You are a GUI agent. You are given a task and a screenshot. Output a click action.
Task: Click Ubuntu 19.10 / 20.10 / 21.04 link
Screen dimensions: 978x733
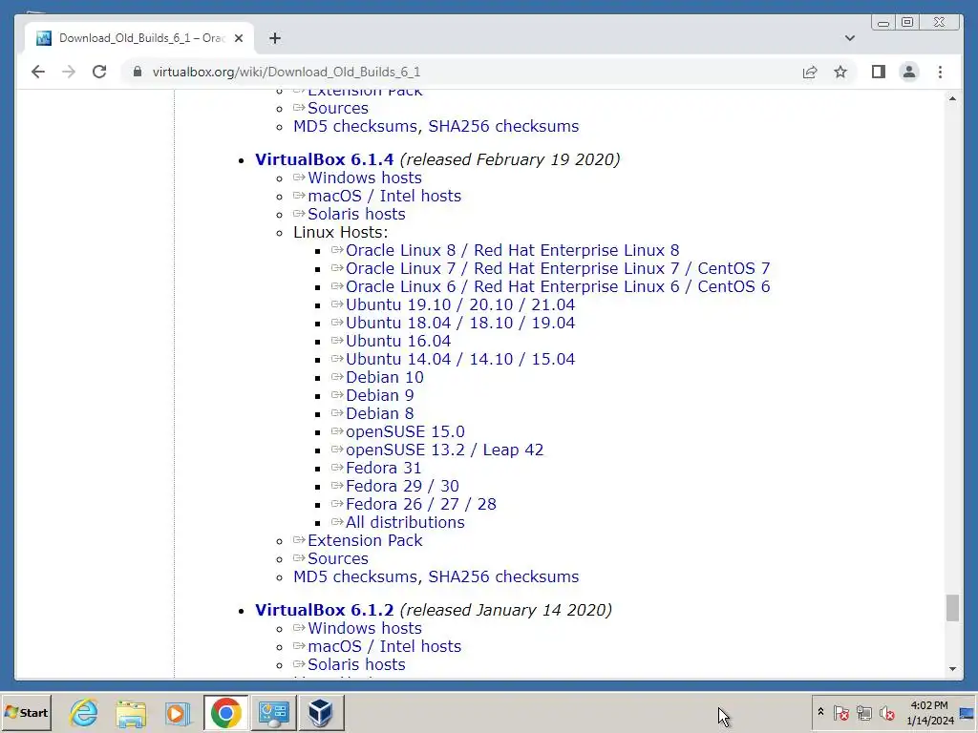click(460, 304)
